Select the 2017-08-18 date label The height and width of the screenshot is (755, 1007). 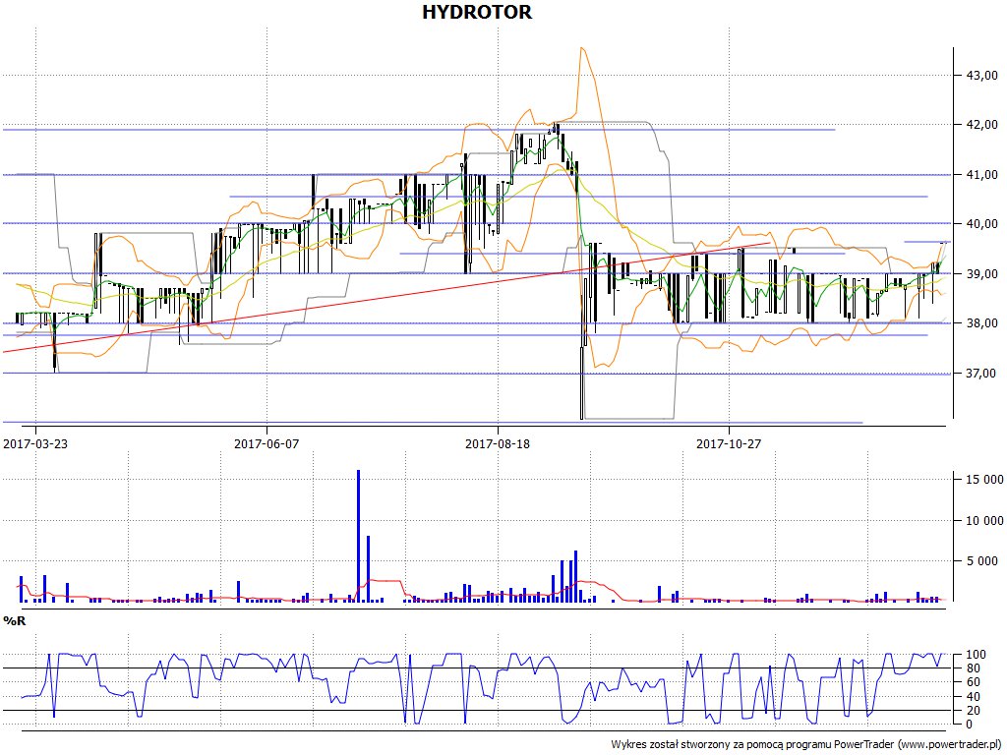(x=498, y=443)
